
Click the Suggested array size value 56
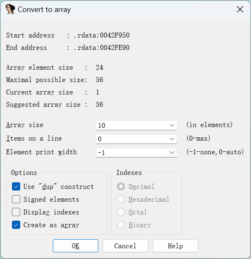point(99,105)
